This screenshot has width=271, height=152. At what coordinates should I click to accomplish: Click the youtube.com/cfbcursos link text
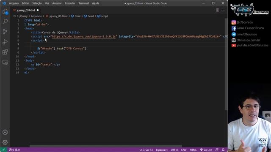[x=252, y=45]
